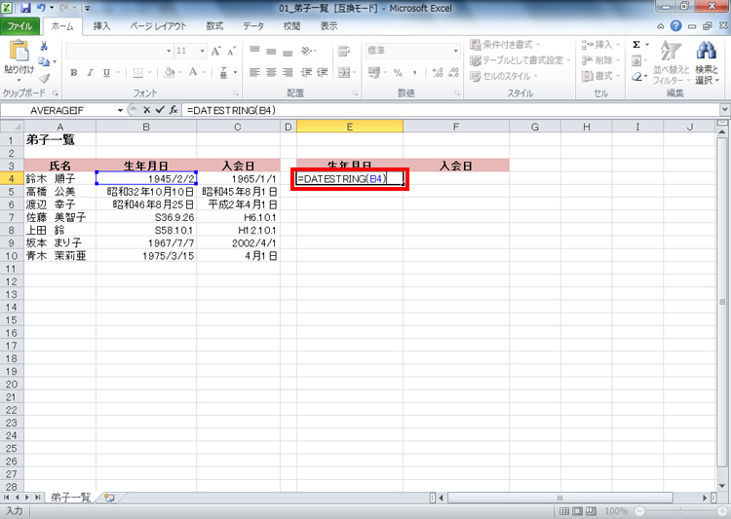Toggle middle vertical alignment
Screen dimensions: 731x519
pyautogui.click(x=271, y=51)
